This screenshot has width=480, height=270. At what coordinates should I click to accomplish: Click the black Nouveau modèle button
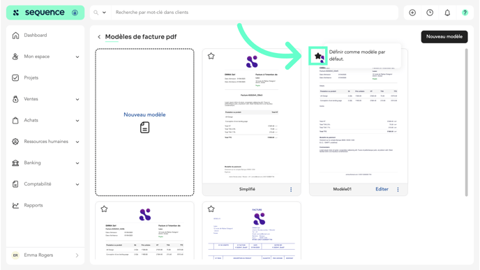pos(444,37)
